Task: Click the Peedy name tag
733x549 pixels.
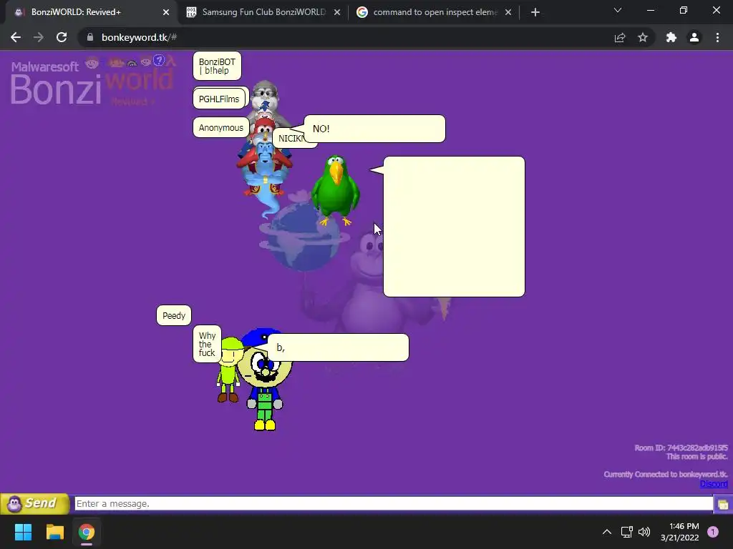Action: tap(174, 315)
